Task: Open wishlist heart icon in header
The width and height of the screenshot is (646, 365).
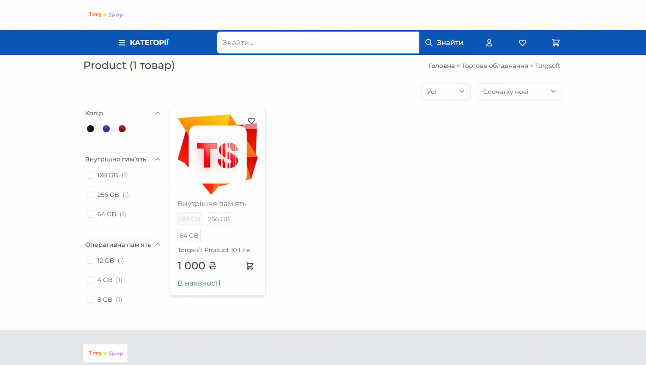Action: click(522, 43)
